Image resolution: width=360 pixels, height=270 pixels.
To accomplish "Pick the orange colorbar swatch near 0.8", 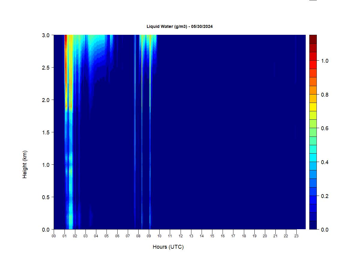I will pyautogui.click(x=313, y=90).
